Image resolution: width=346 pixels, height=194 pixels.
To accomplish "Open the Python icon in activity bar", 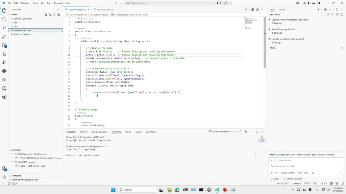I will coord(4,71).
